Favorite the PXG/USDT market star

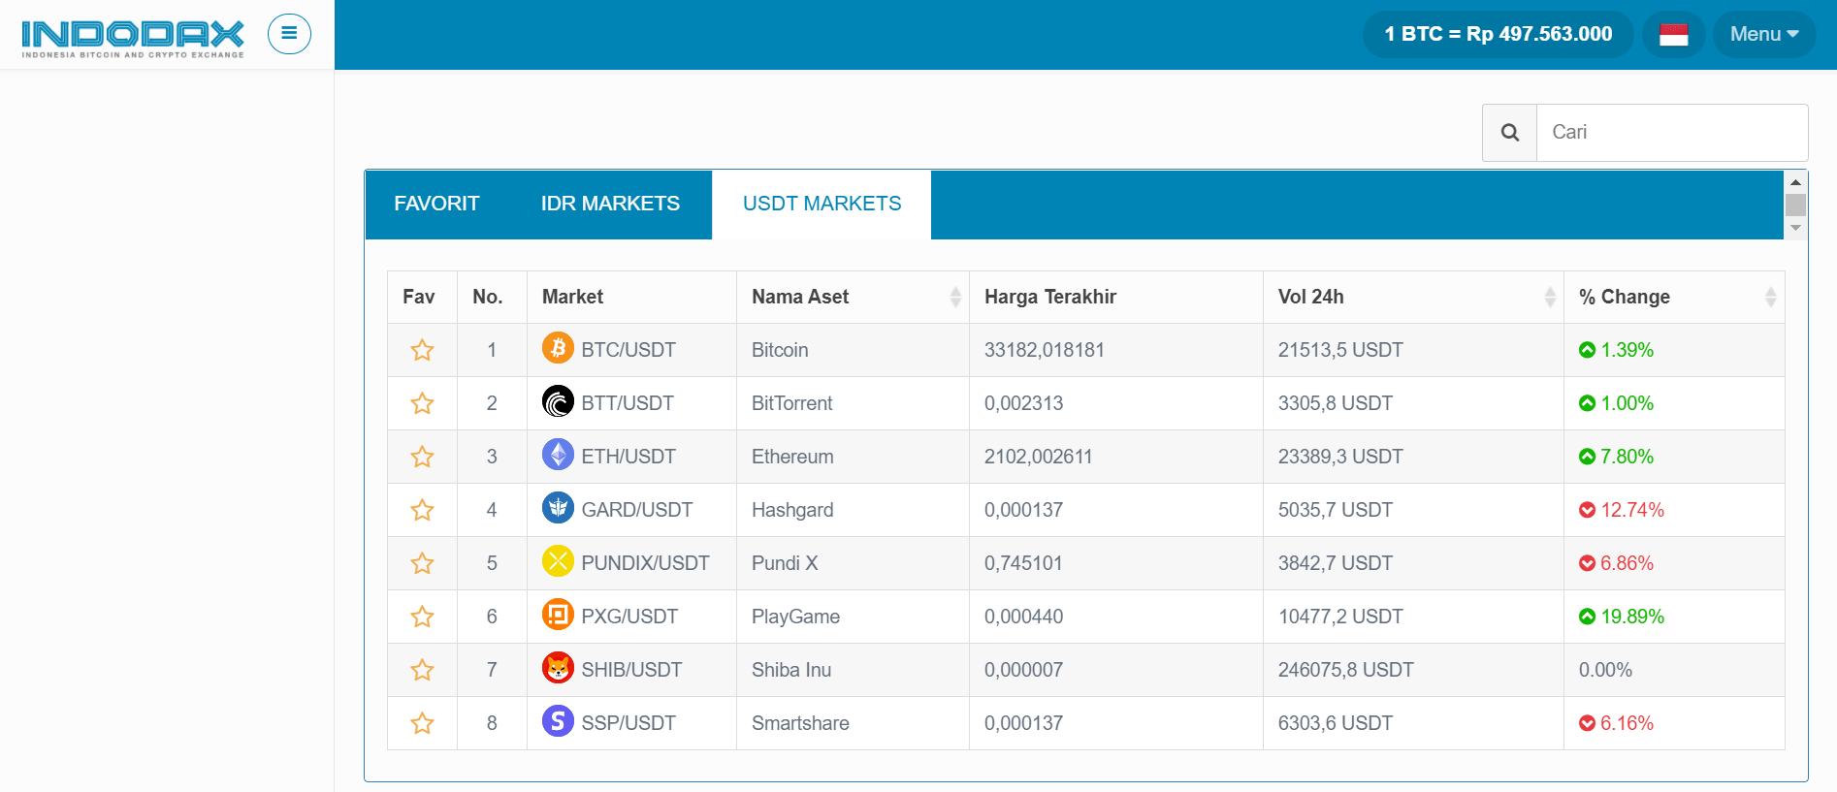click(x=422, y=617)
